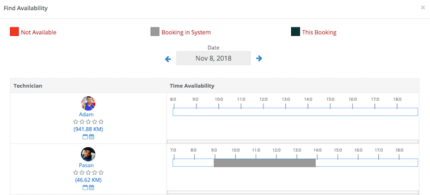Click Pasan's profile photo
The width and height of the screenshot is (430, 195).
tap(88, 154)
